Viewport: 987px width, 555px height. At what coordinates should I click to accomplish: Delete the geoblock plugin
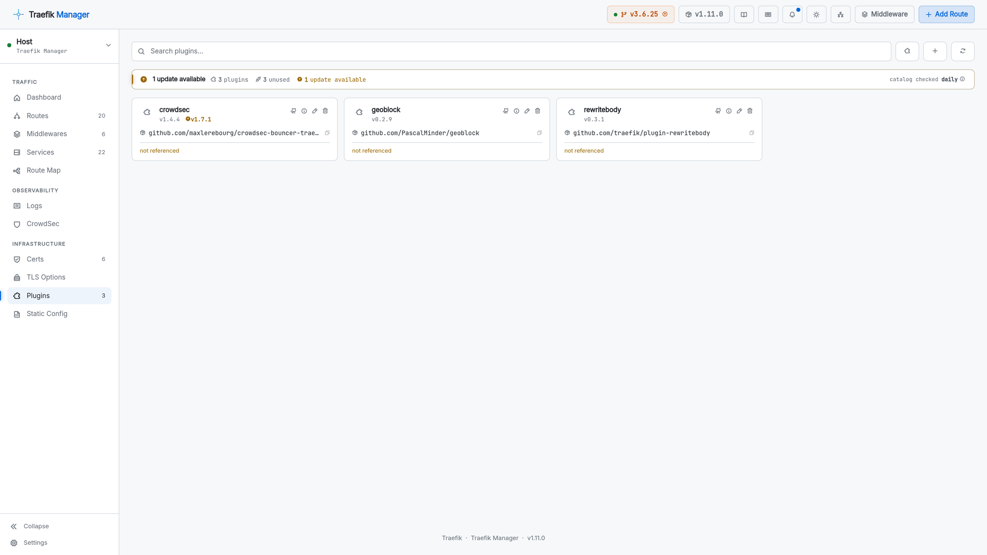point(538,111)
